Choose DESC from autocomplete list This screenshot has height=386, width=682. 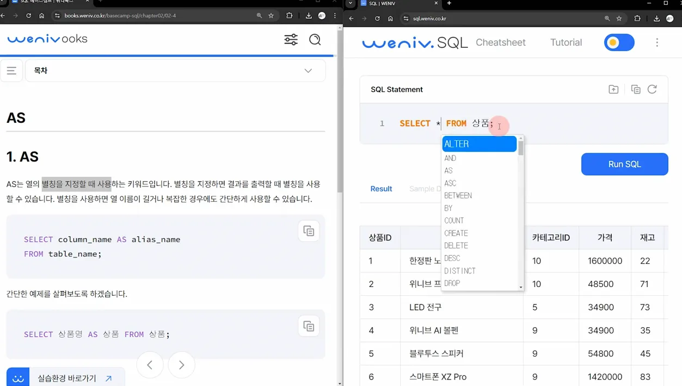pyautogui.click(x=480, y=258)
